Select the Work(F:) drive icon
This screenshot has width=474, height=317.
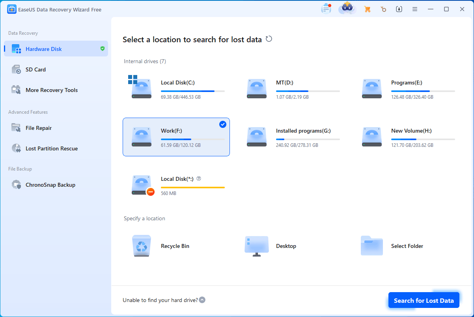tap(141, 137)
